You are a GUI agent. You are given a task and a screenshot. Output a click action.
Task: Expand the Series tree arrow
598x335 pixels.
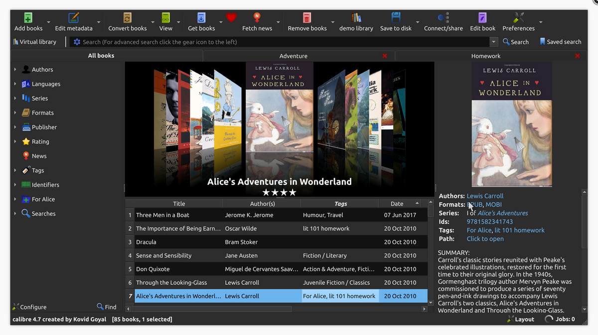(x=15, y=98)
